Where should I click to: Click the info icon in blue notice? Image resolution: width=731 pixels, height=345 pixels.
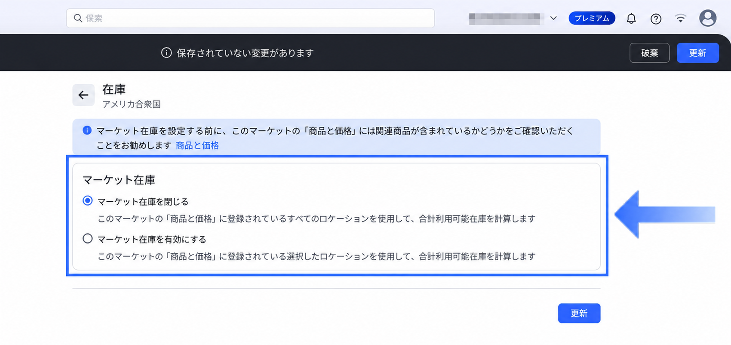(87, 130)
